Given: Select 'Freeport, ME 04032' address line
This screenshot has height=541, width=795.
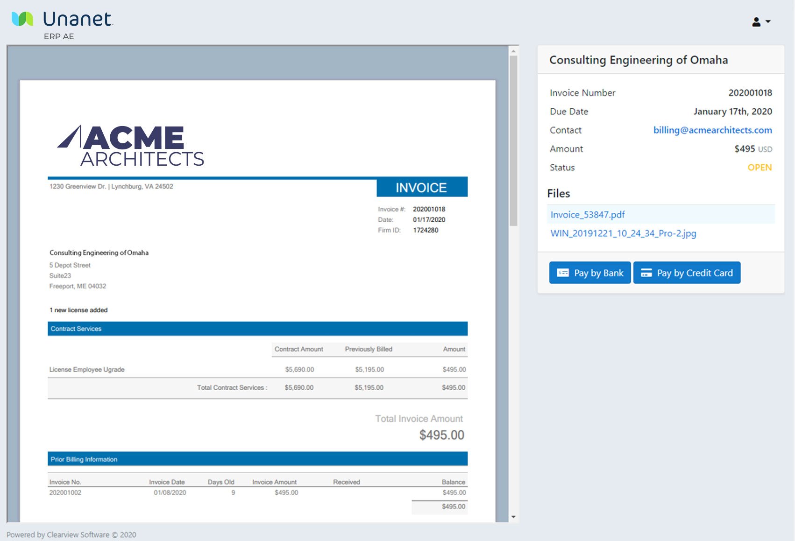Looking at the screenshot, I should click(78, 286).
